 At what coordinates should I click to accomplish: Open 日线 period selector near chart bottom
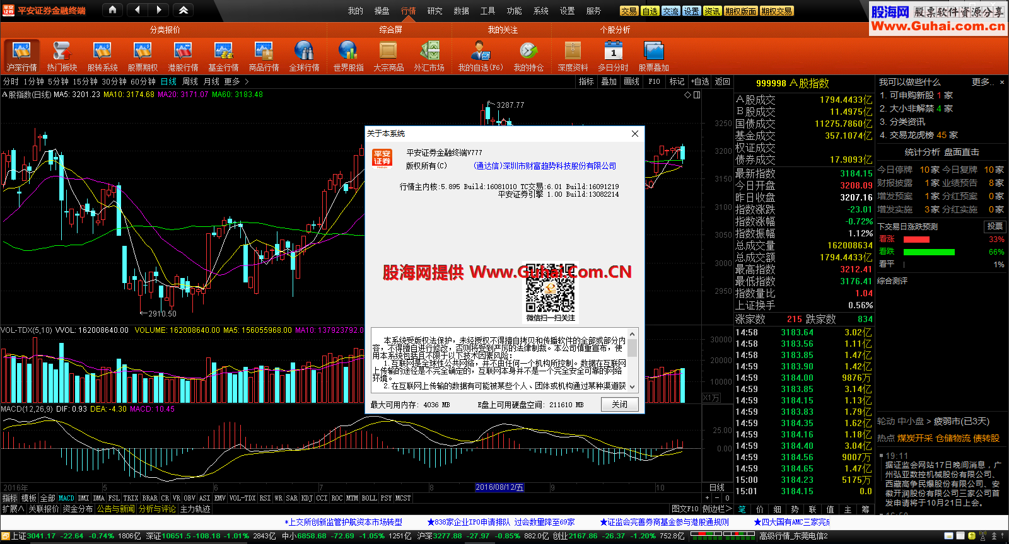click(x=717, y=487)
